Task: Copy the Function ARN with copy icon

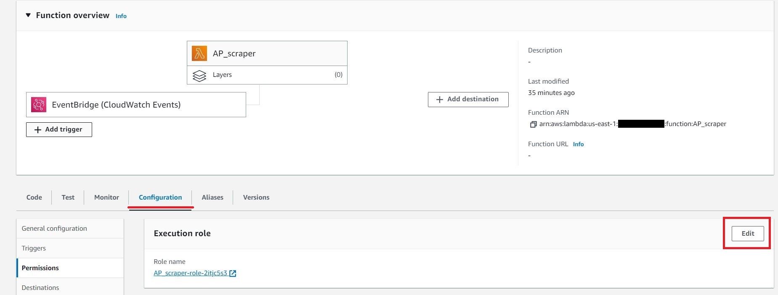Action: pos(533,124)
